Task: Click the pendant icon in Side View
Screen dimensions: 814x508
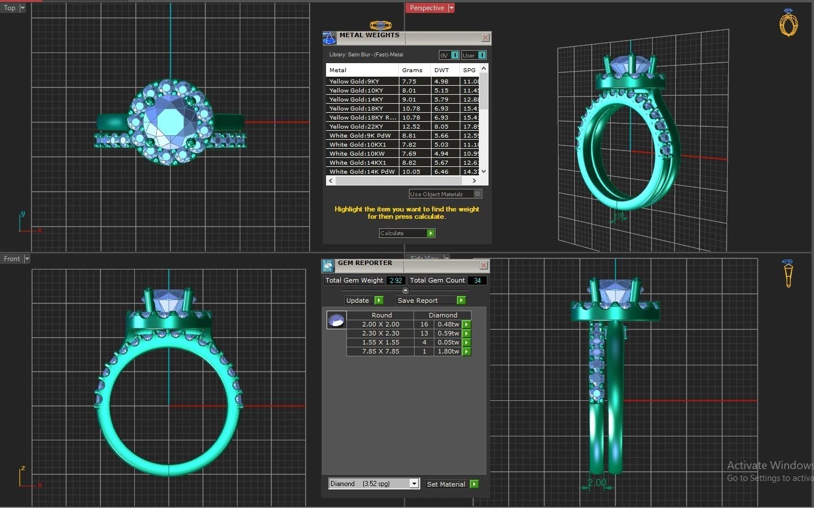Action: [x=788, y=273]
